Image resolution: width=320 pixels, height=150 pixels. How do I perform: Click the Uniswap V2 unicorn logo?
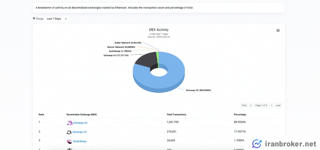(70, 123)
